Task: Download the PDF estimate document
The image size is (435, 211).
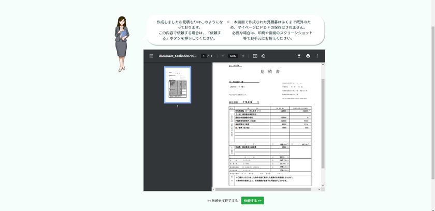Action: click(x=299, y=56)
